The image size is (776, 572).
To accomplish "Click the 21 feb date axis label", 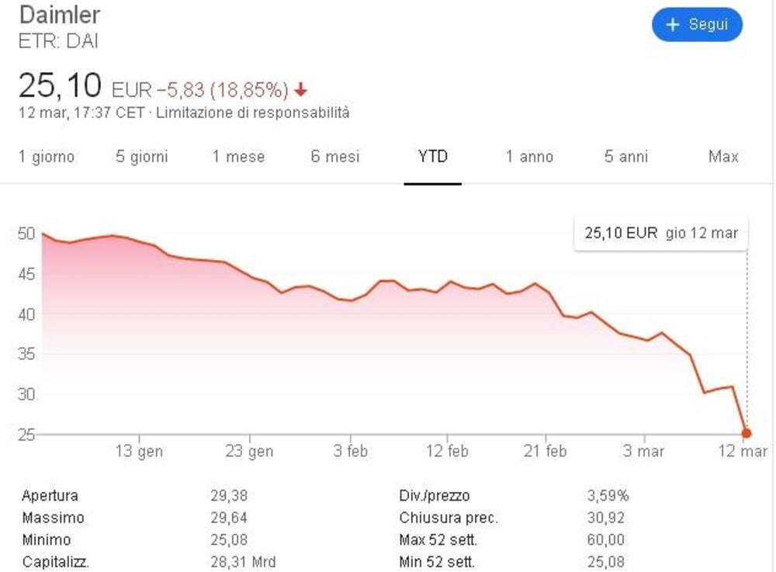I will click(x=545, y=452).
